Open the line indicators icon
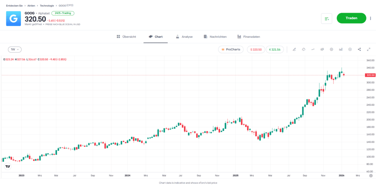The width and height of the screenshot is (376, 186). [313, 50]
